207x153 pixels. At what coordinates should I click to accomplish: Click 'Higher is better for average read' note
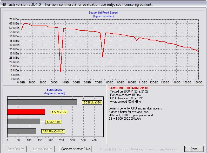pyautogui.click(x=129, y=112)
